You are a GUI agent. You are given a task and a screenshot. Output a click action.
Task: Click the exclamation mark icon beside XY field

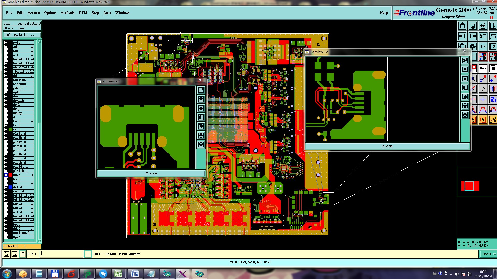tap(88, 254)
